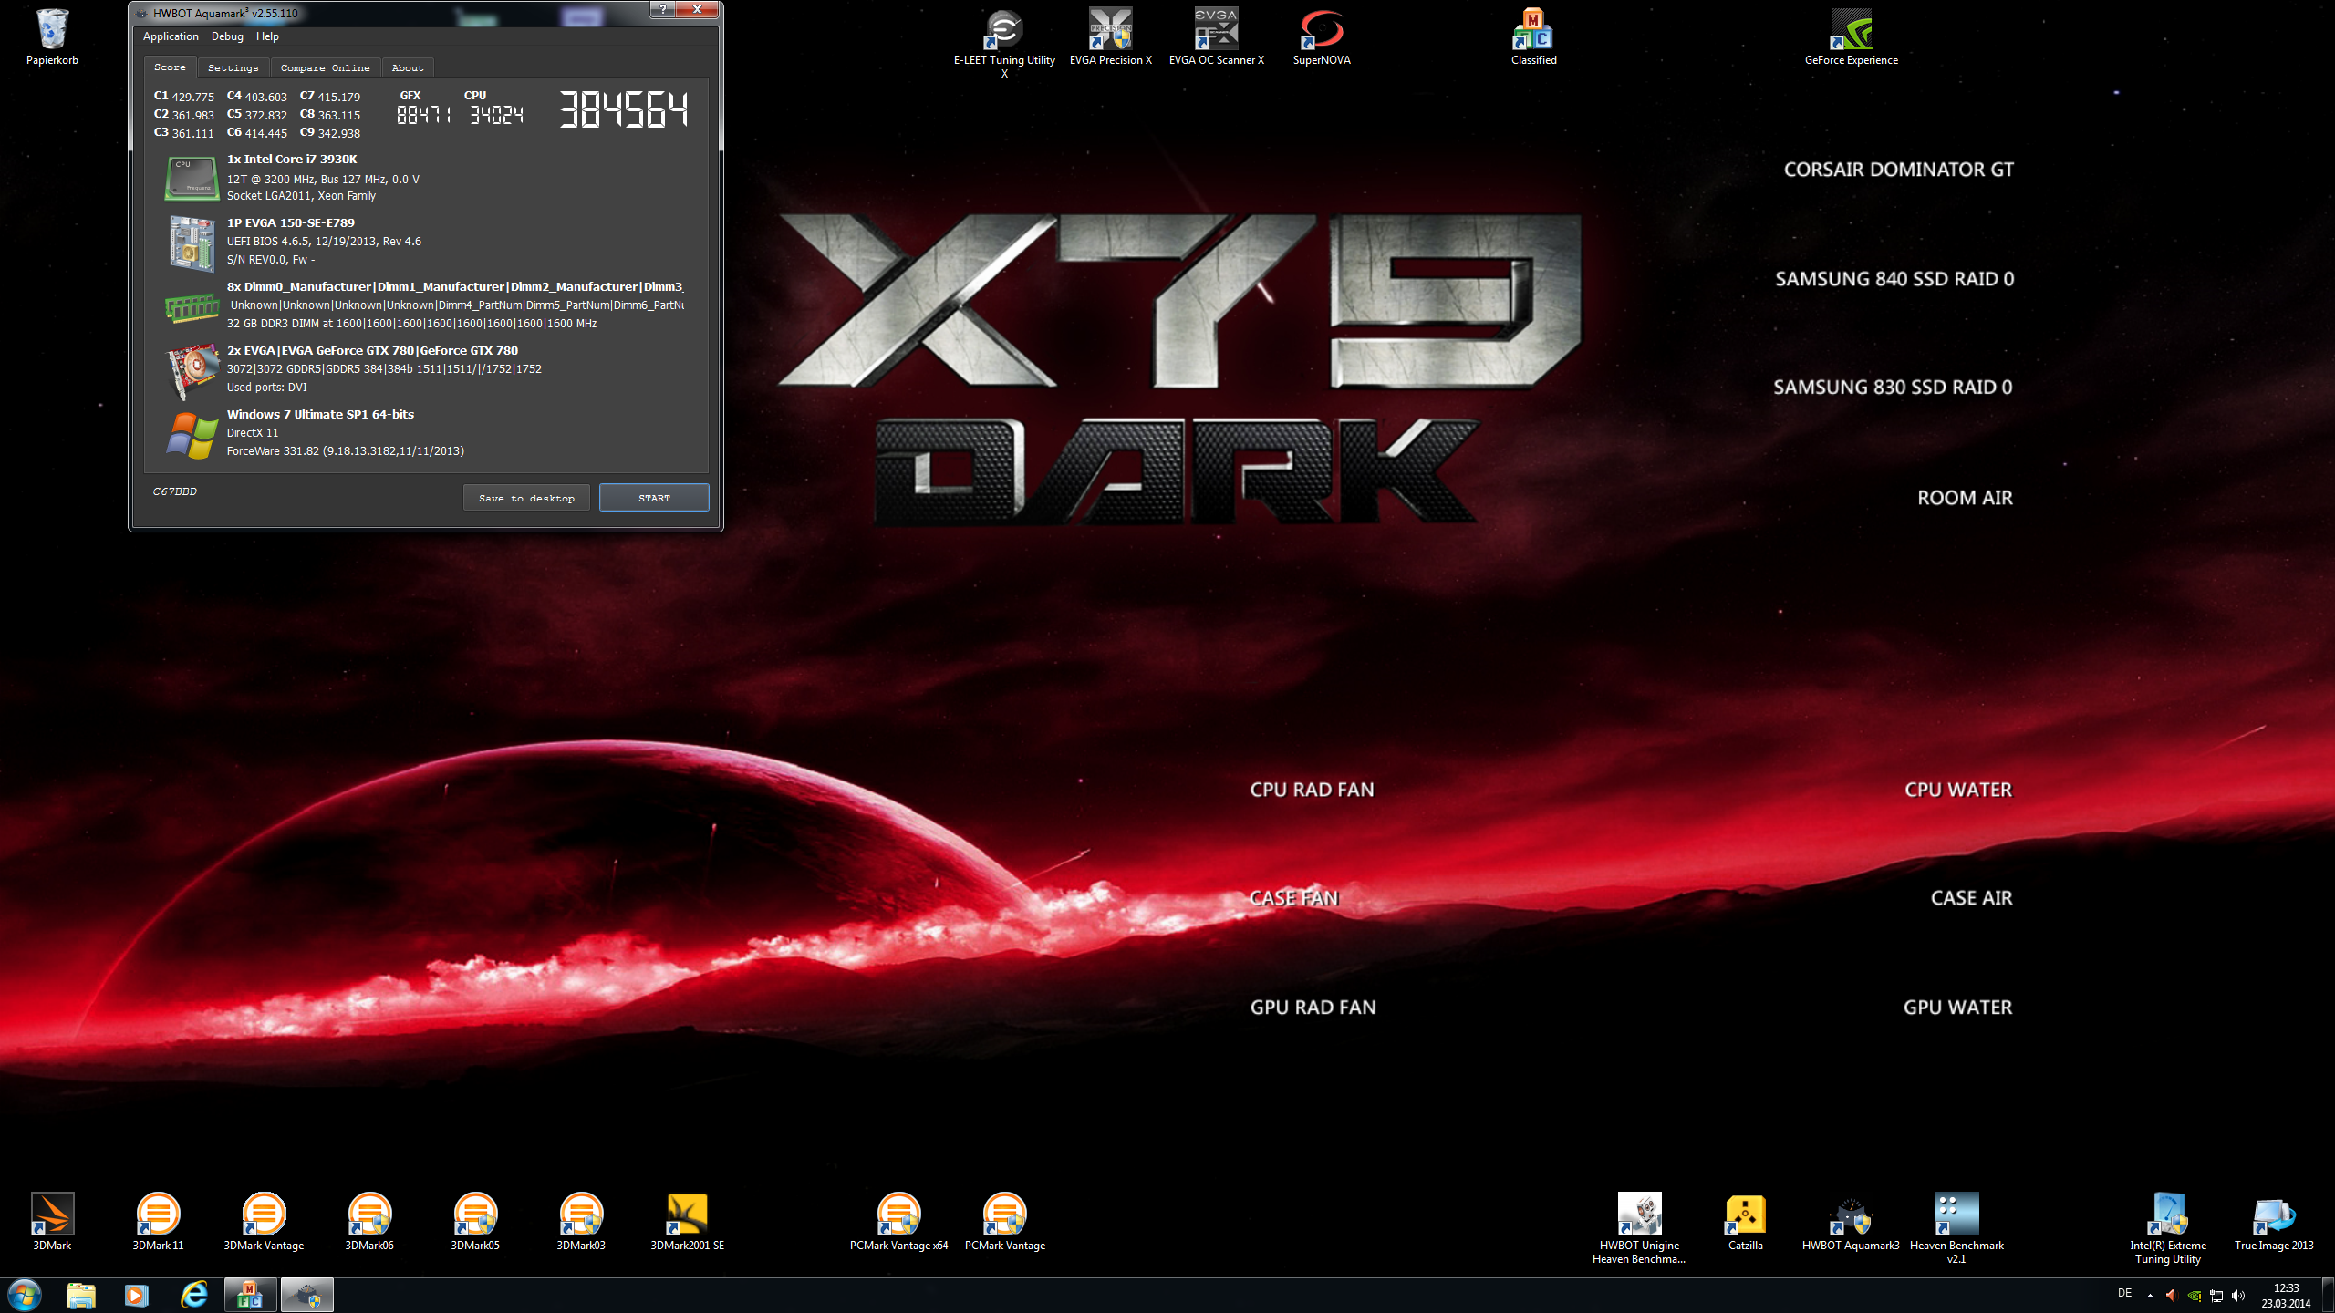Click the total score 384564 display

[623, 109]
